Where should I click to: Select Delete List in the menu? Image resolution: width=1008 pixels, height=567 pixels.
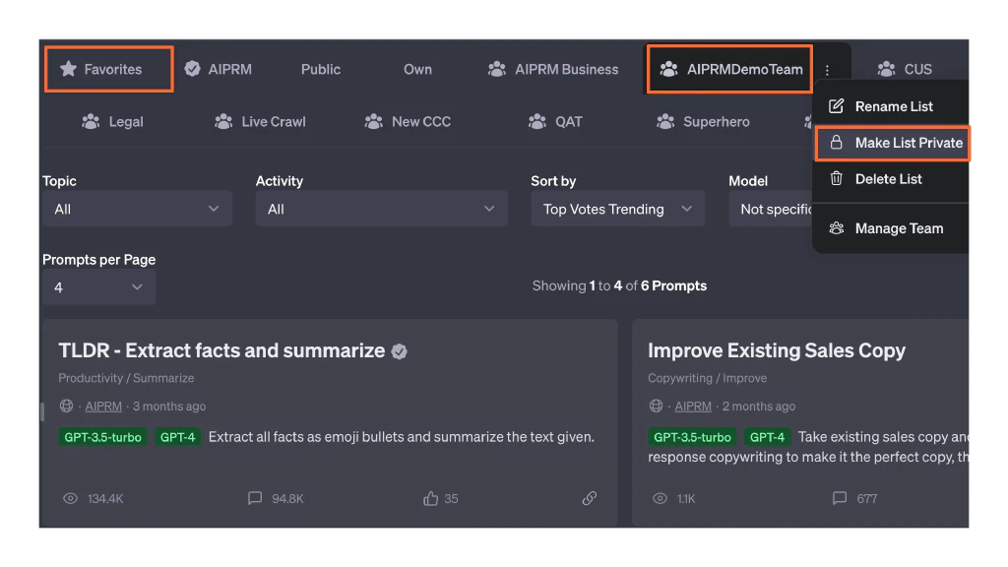pos(891,179)
